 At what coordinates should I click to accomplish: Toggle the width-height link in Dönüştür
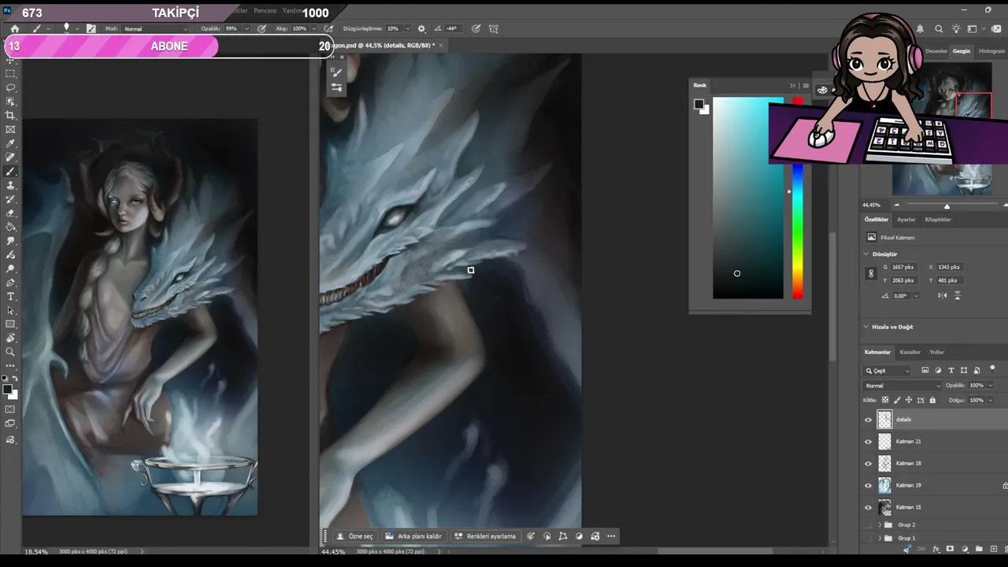pos(871,274)
